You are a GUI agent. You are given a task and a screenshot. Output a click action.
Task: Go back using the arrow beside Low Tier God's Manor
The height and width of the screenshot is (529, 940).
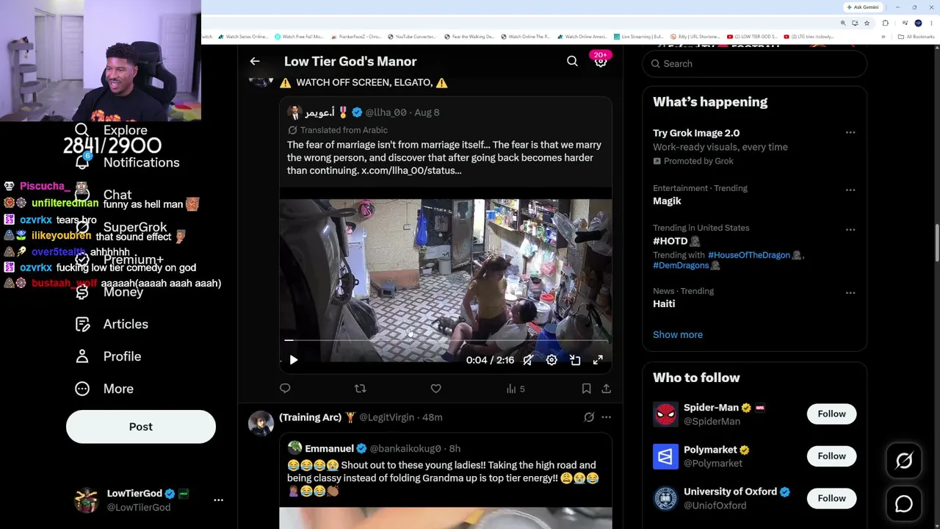coord(255,62)
